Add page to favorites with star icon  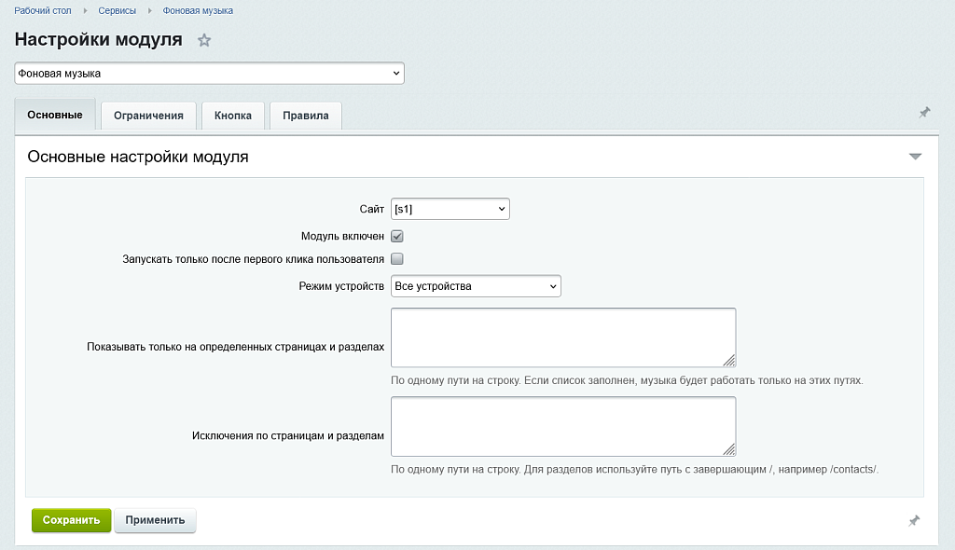point(204,40)
